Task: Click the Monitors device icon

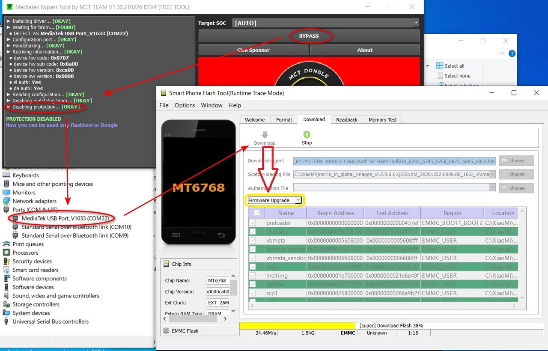Action: pyautogui.click(x=6, y=193)
